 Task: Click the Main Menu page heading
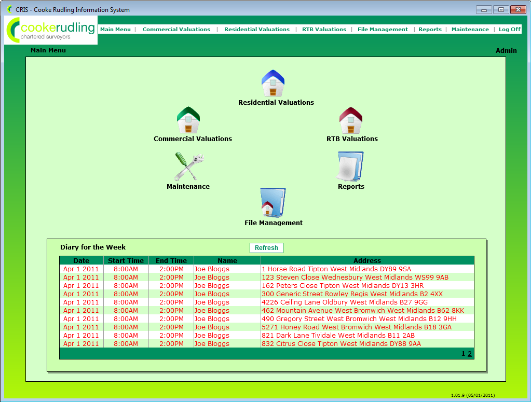click(48, 50)
